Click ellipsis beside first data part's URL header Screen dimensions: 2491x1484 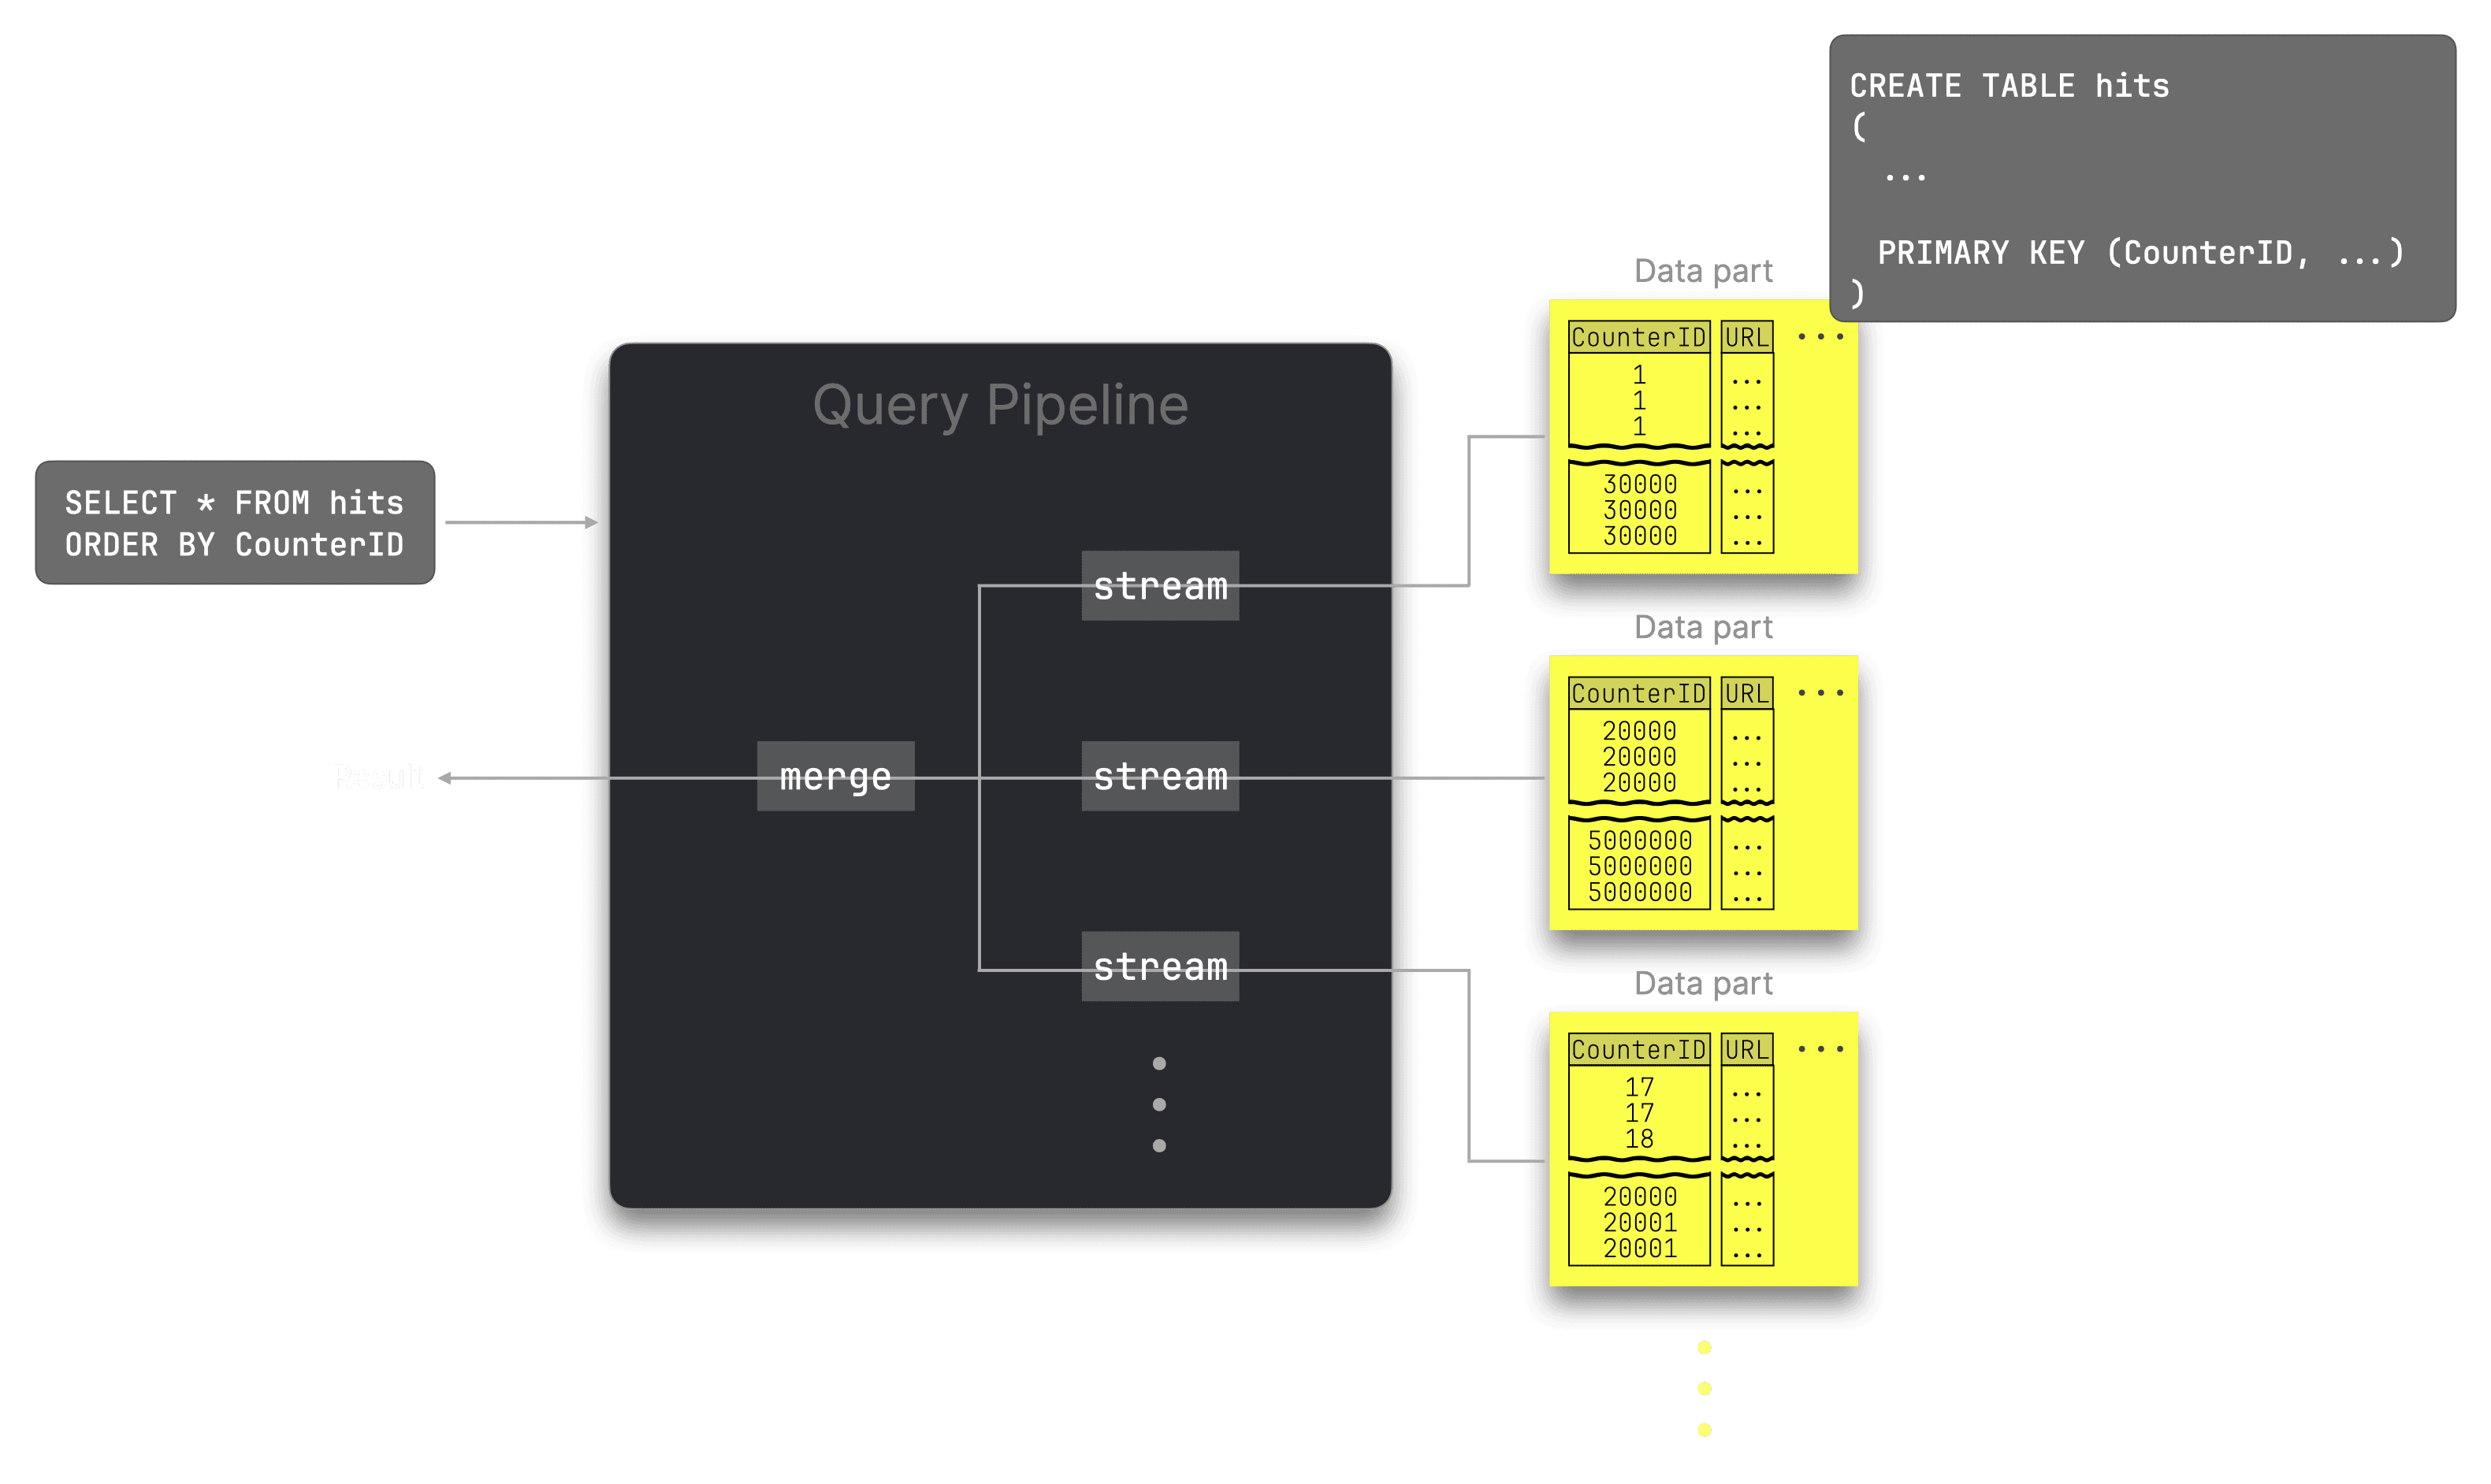[1820, 337]
